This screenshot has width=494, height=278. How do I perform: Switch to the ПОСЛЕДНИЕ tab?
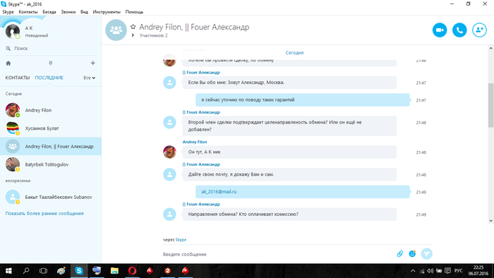pos(49,78)
